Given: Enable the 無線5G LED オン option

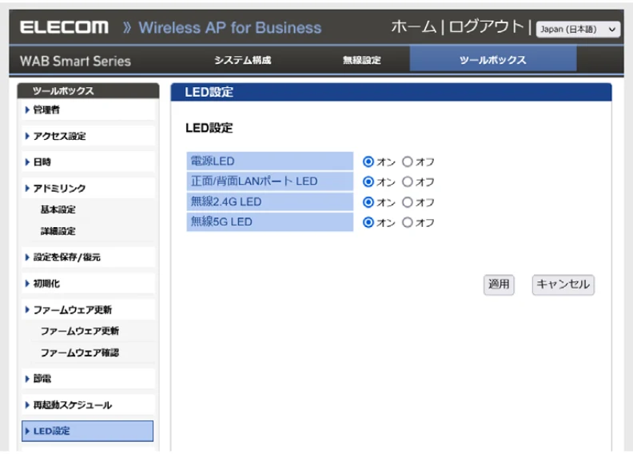Looking at the screenshot, I should [x=368, y=222].
